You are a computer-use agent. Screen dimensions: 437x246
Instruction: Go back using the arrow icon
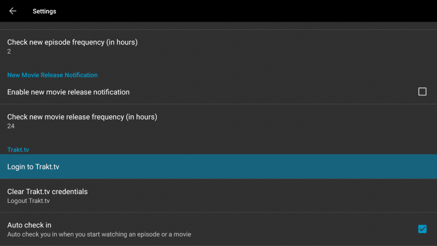pos(13,11)
